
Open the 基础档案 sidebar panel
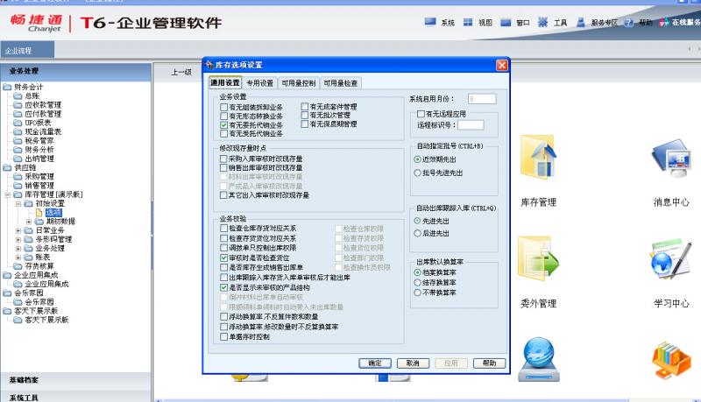coord(75,380)
